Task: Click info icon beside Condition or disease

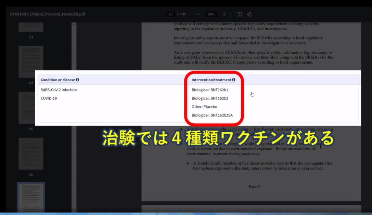Action: 77,80
